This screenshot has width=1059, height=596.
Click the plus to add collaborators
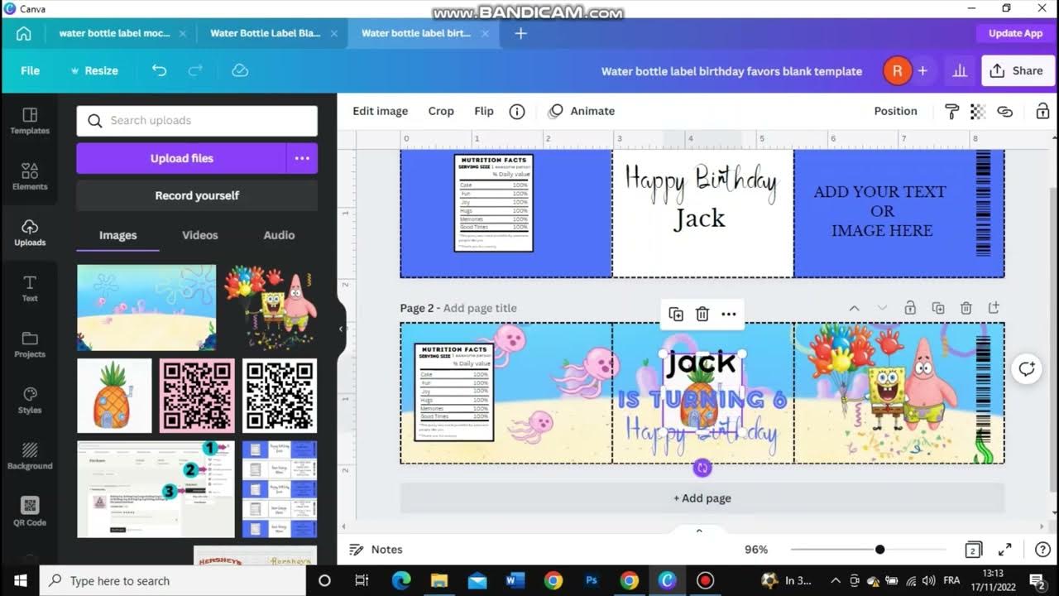tap(922, 71)
